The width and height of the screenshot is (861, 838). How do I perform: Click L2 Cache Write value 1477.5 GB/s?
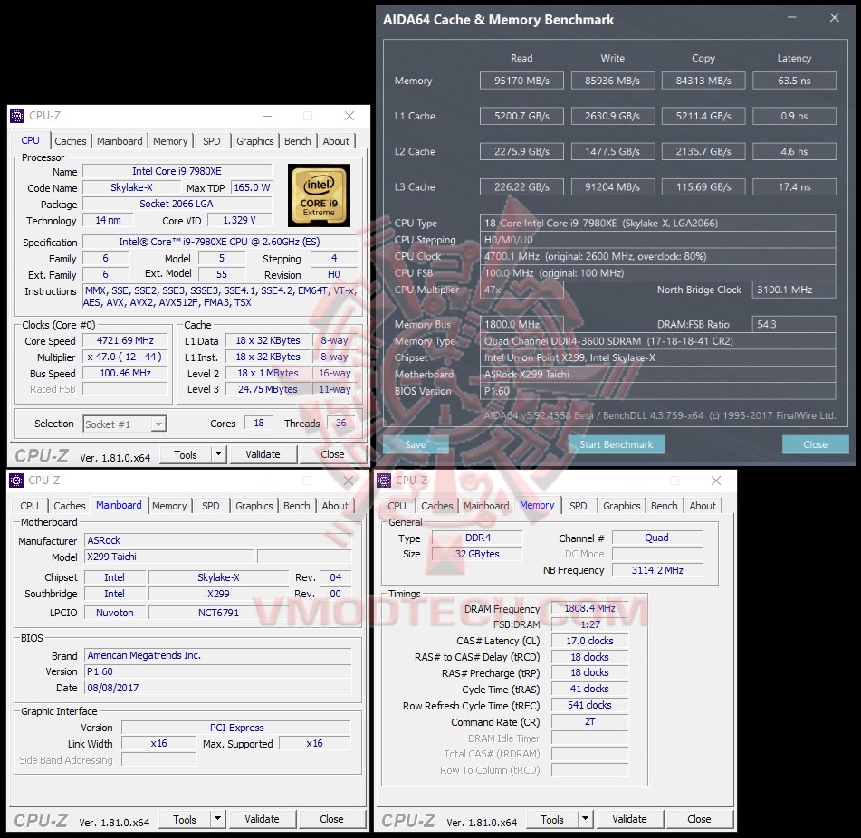612,151
